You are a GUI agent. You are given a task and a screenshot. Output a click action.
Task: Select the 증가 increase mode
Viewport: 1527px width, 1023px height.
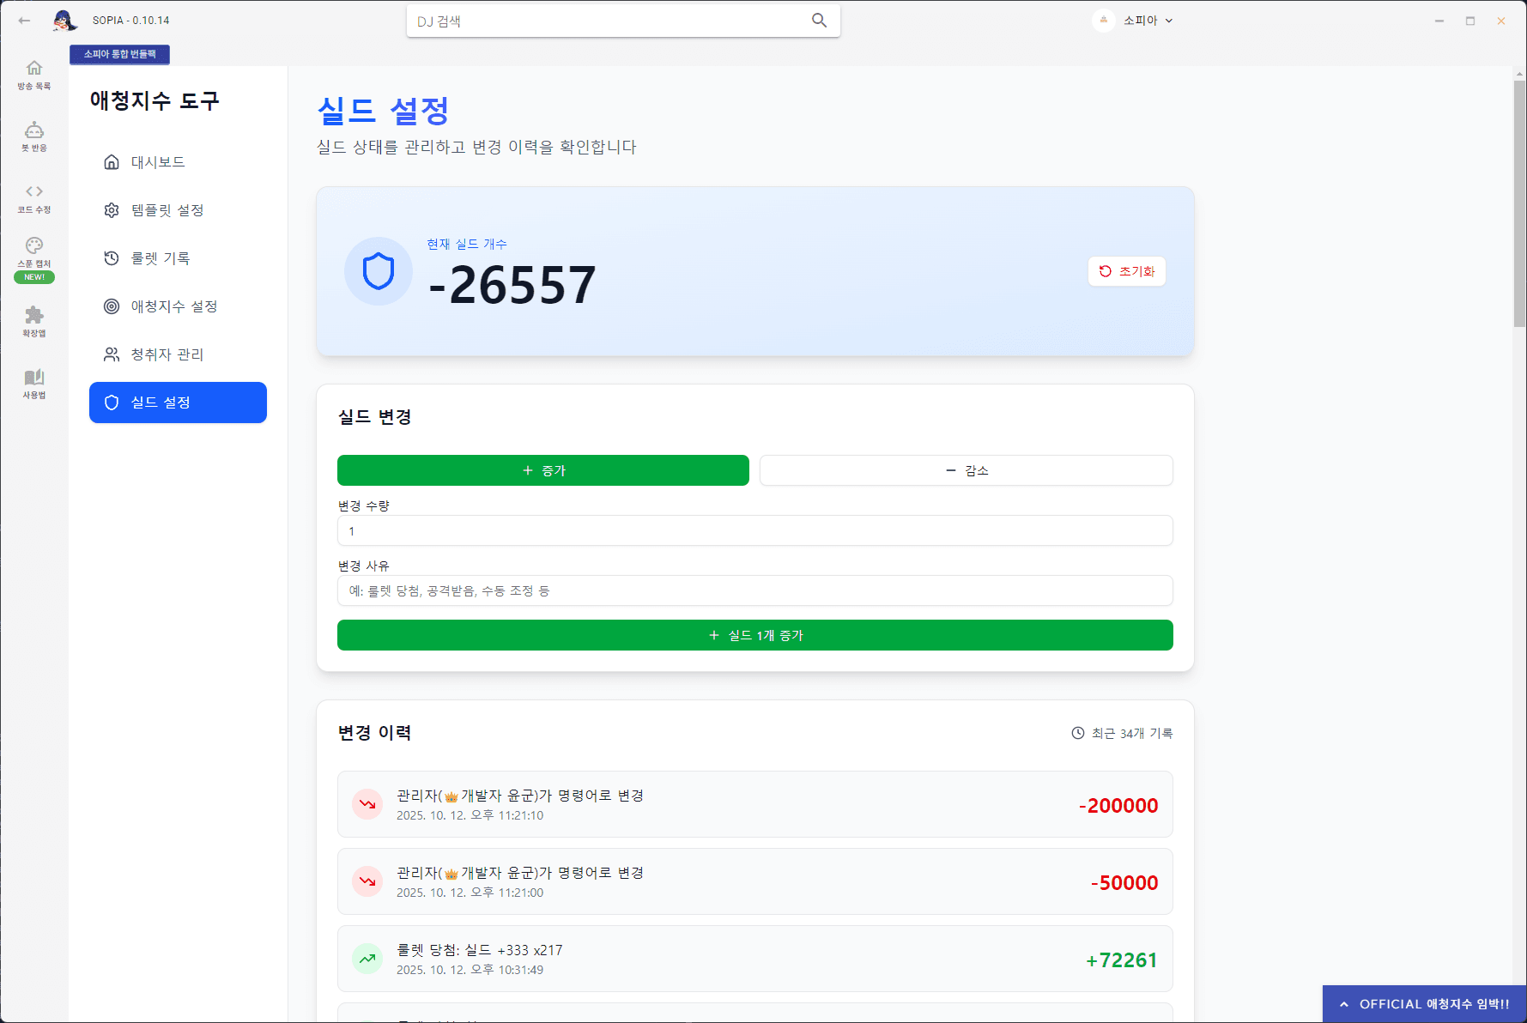[542, 470]
